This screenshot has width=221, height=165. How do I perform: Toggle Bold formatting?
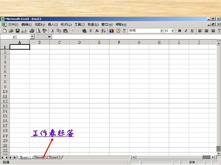[179, 31]
